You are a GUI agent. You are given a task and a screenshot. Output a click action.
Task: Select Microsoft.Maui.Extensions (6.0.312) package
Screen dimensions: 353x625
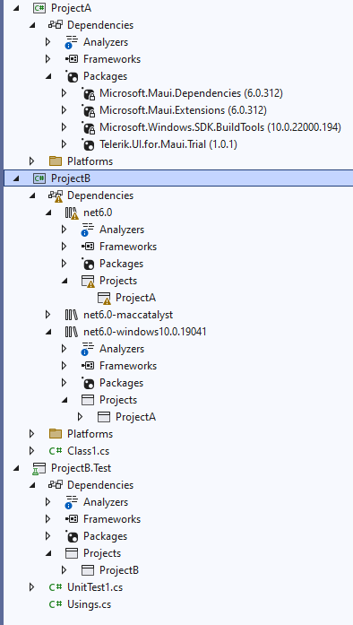[x=183, y=110]
